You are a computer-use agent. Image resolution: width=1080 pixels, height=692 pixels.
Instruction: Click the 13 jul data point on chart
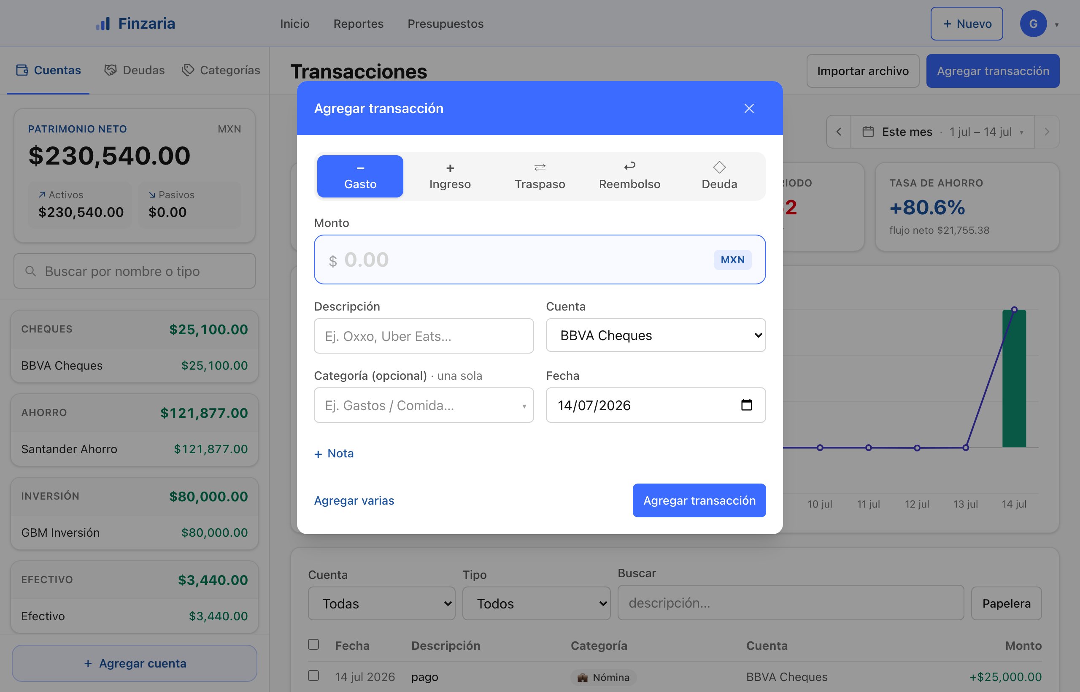pos(965,448)
